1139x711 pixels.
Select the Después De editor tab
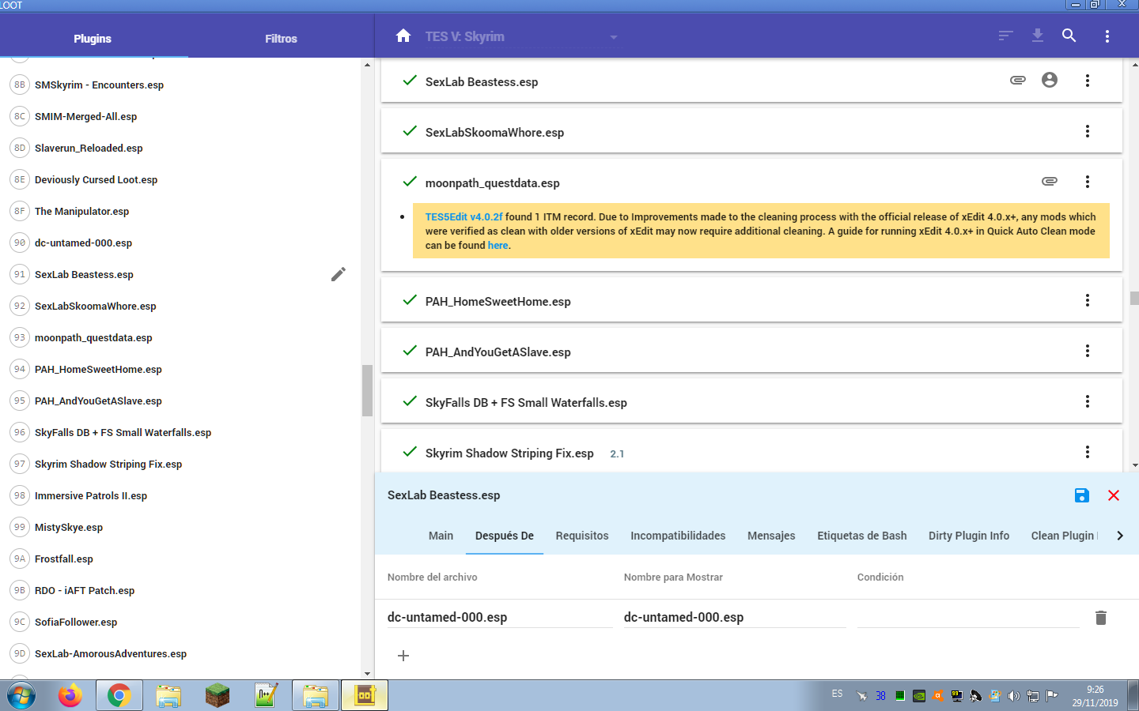click(x=505, y=536)
